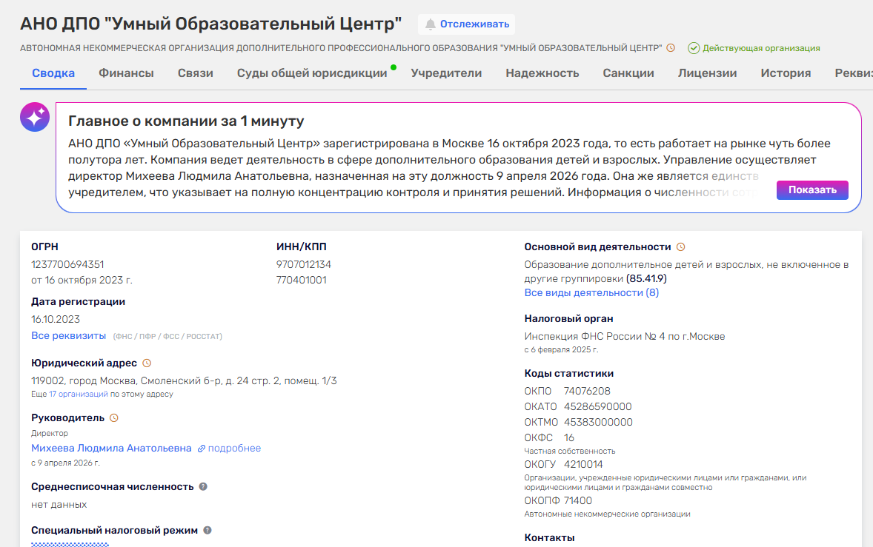Click ОКТМО code 45383000000

599,423
